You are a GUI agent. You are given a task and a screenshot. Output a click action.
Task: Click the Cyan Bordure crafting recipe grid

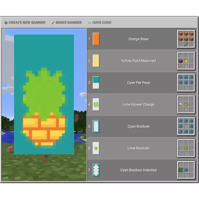[186, 126]
